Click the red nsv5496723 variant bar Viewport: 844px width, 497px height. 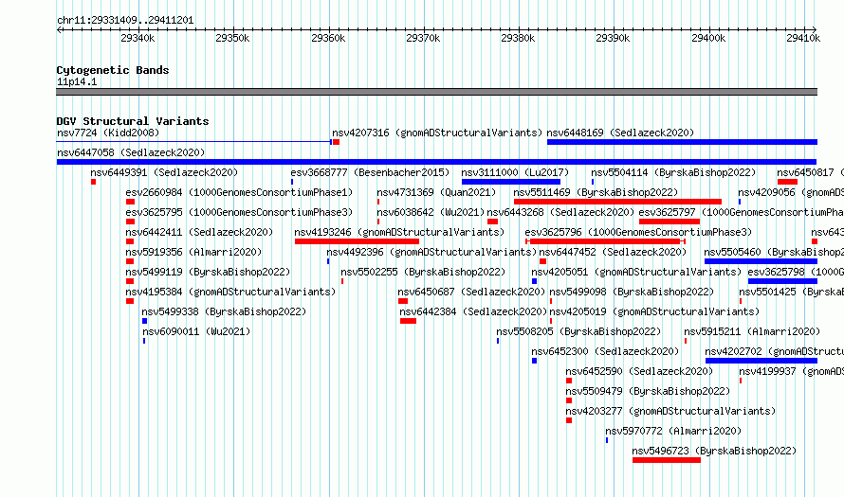667,460
